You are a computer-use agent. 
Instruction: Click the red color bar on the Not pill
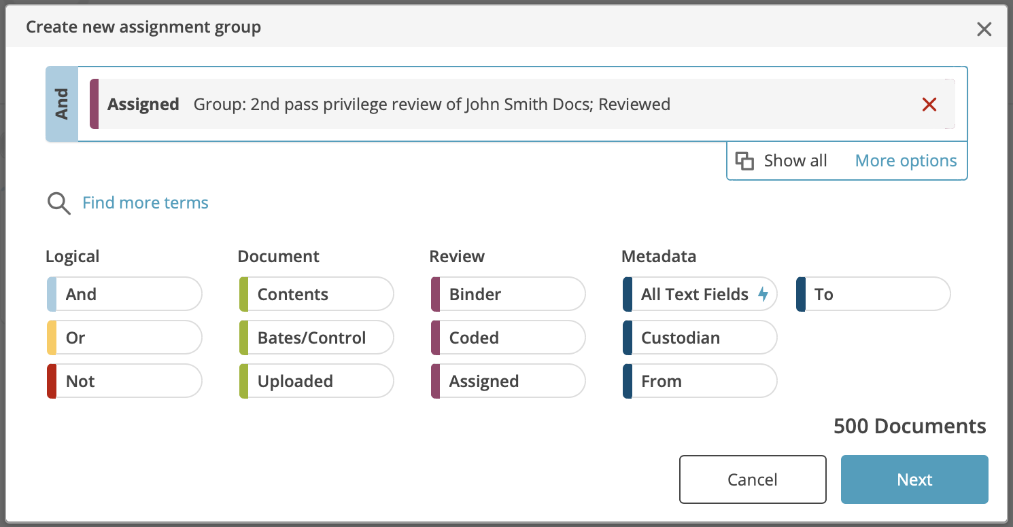click(50, 380)
